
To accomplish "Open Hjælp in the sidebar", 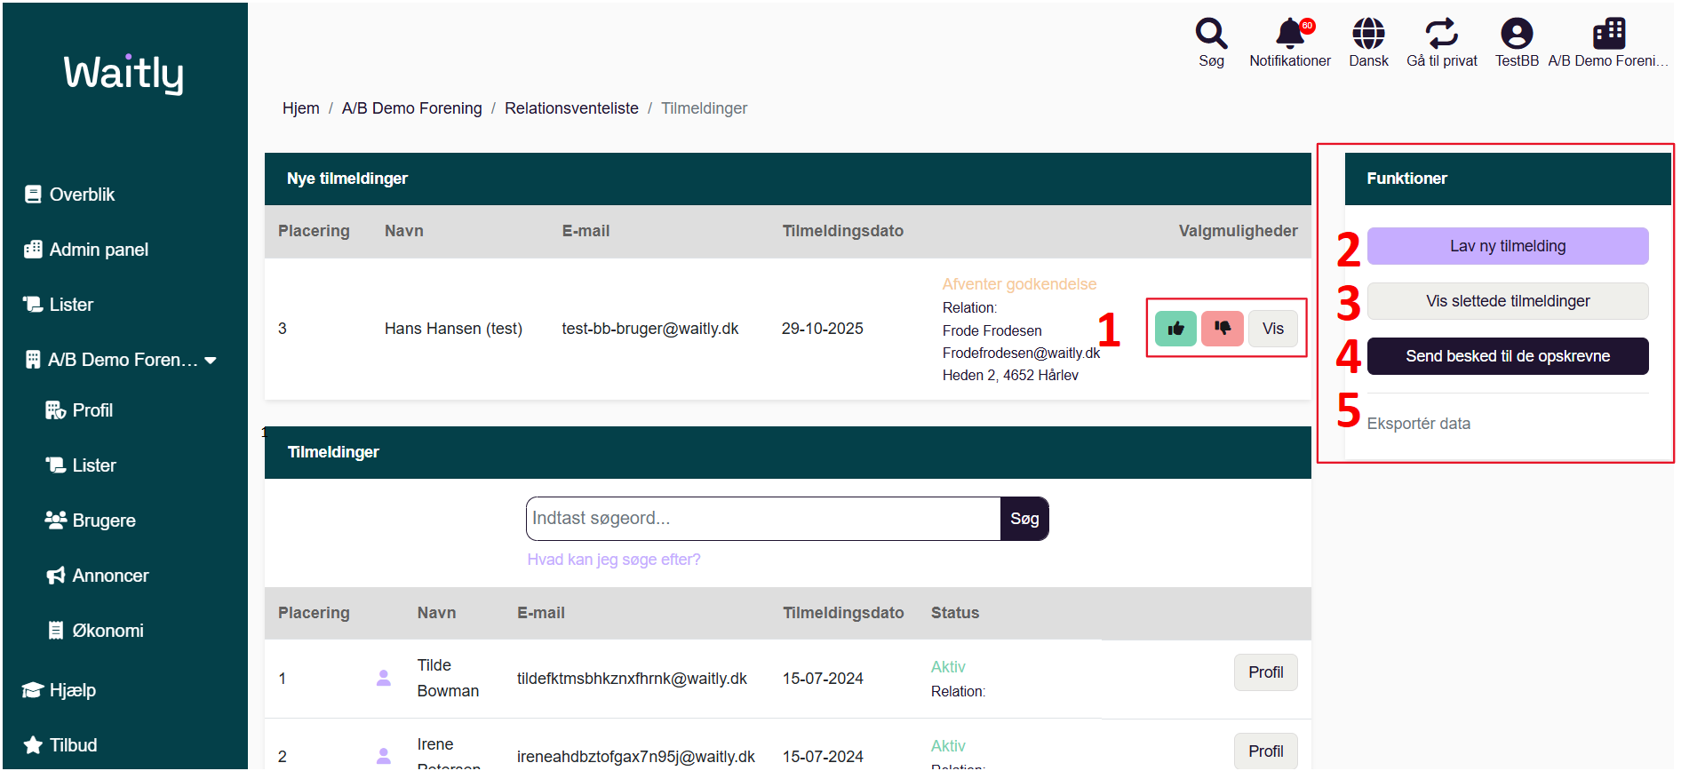I will (60, 690).
